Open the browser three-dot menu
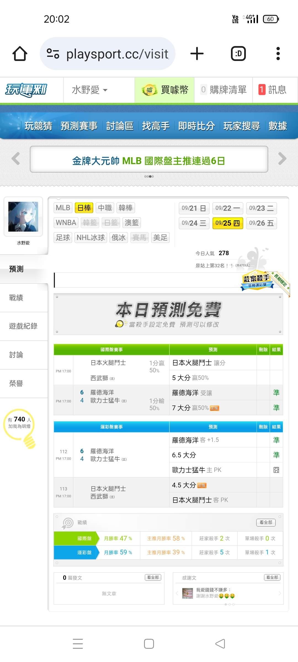Screen dimensions: 298x662 click(278, 54)
